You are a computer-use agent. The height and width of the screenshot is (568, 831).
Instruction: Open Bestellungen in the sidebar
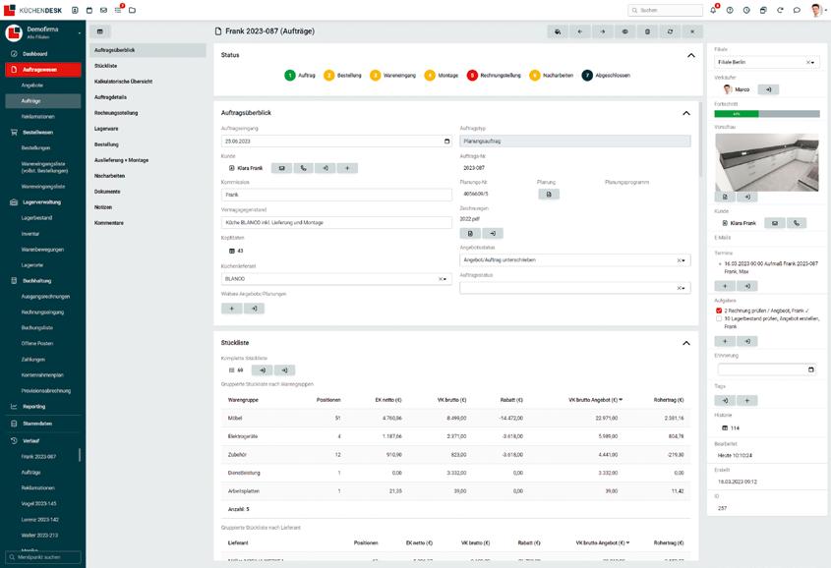(x=35, y=147)
